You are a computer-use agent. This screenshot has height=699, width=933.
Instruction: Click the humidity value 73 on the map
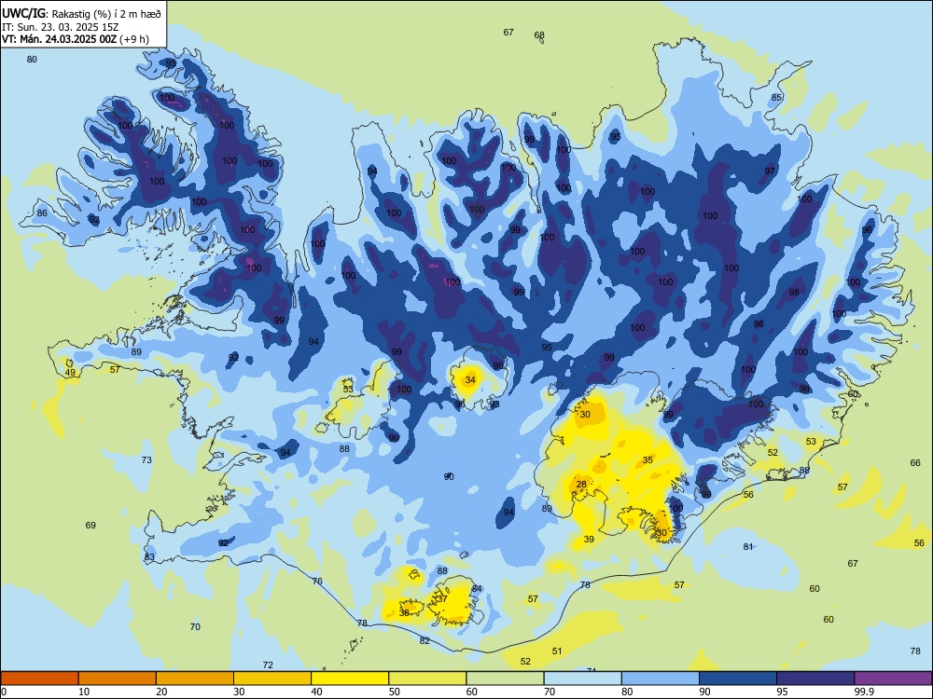pyautogui.click(x=146, y=459)
